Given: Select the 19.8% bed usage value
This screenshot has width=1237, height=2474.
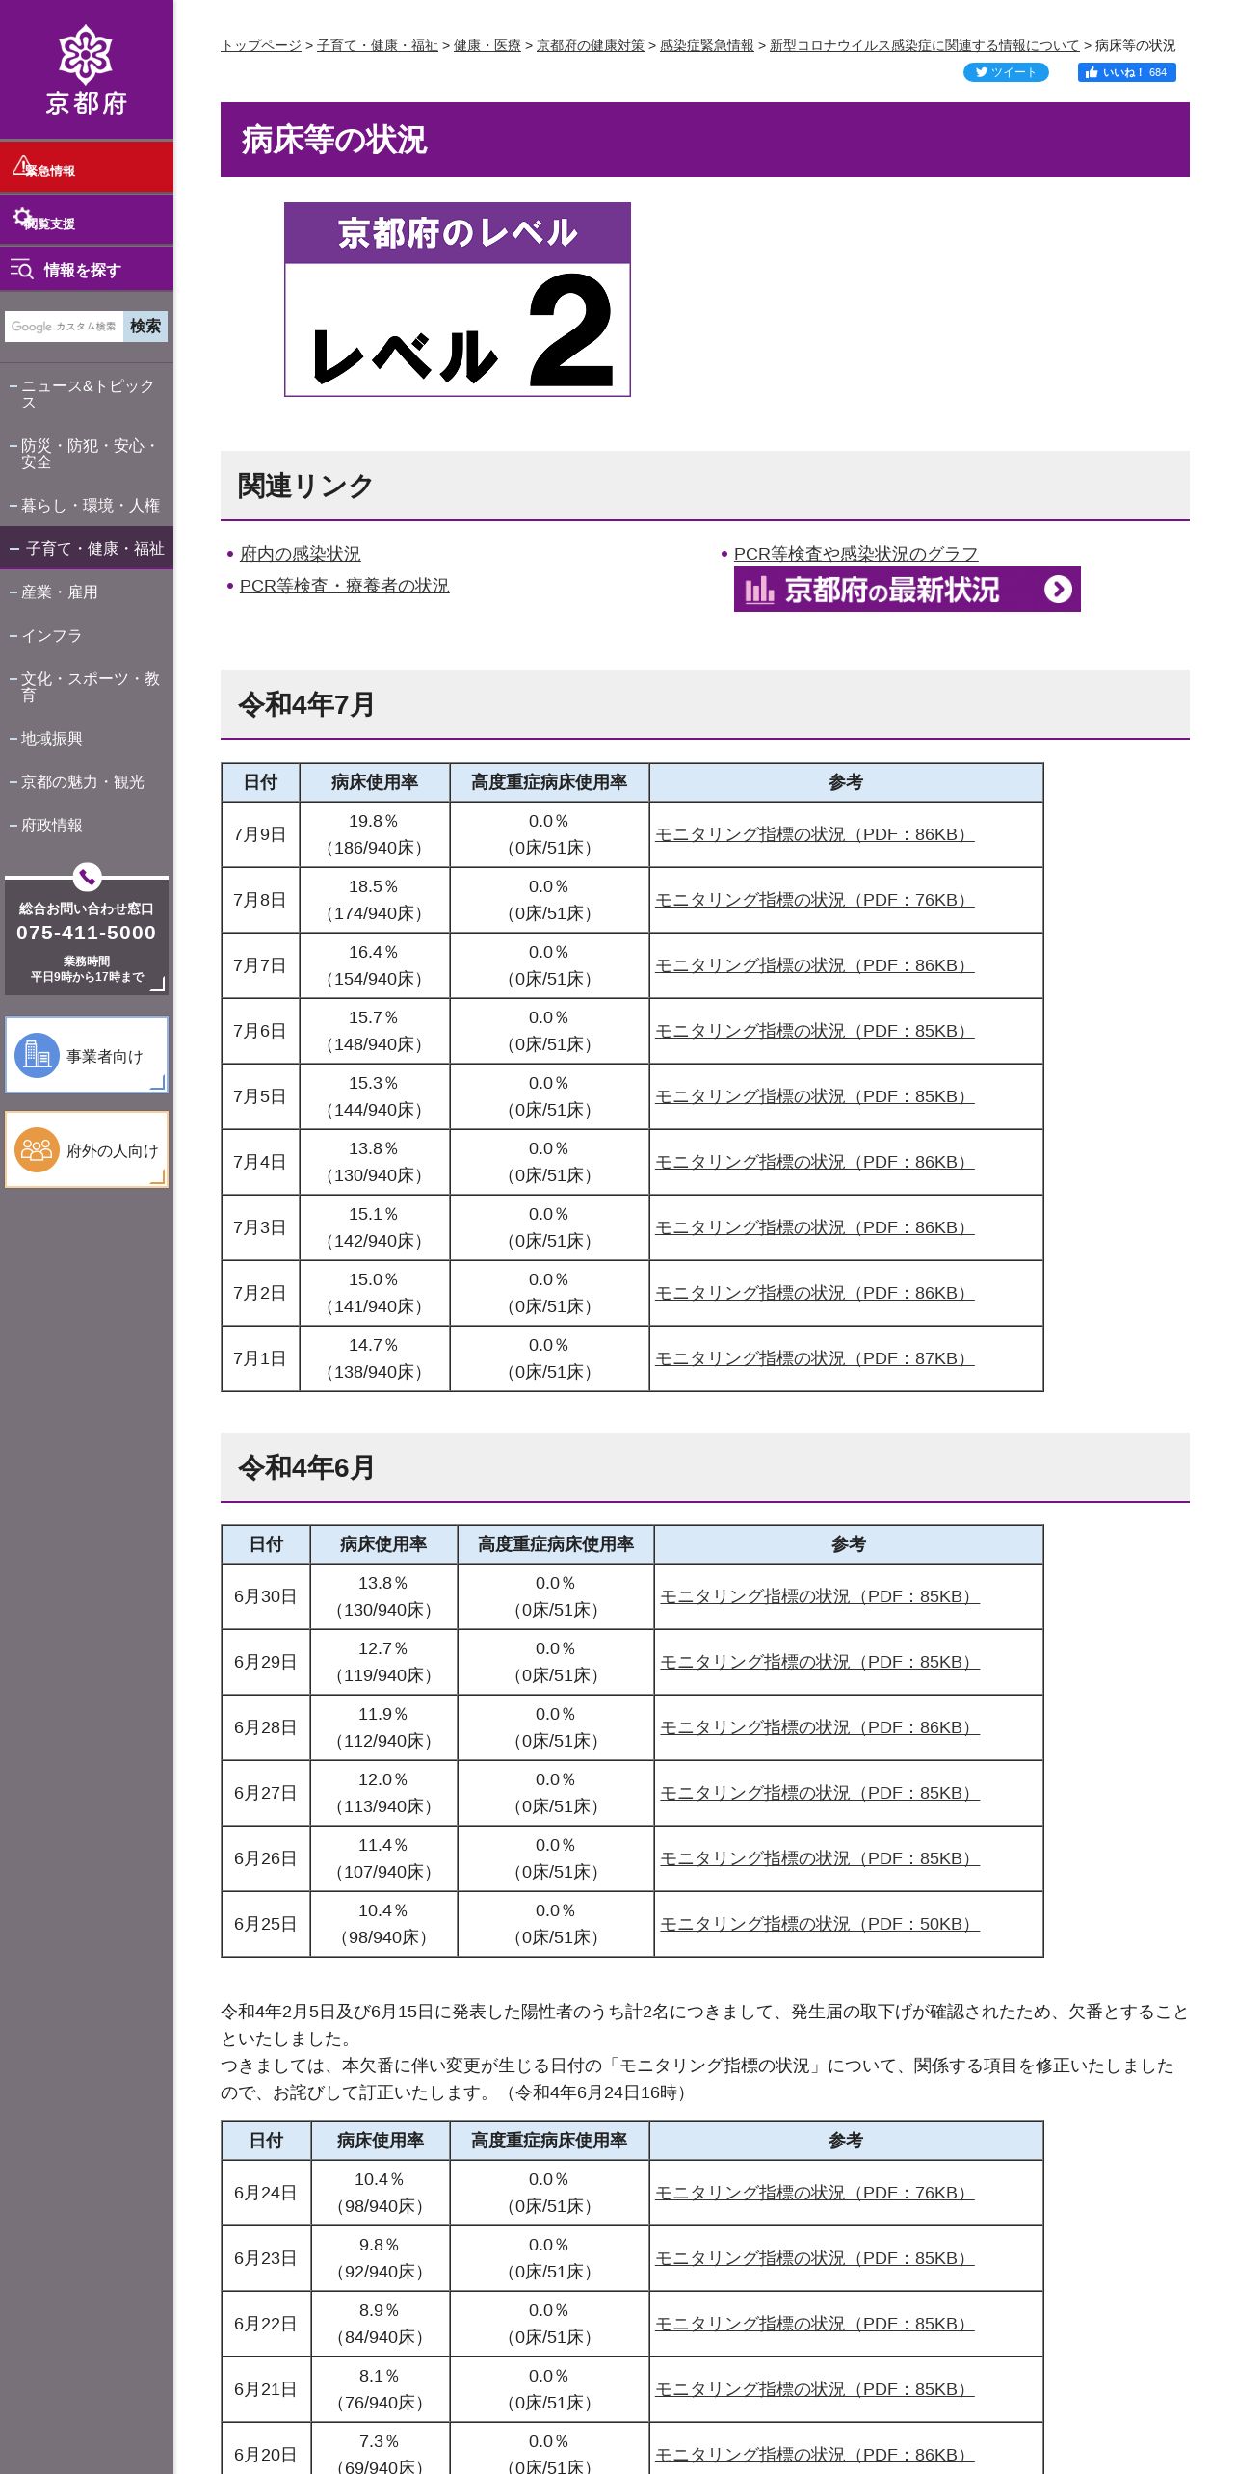Looking at the screenshot, I should [x=374, y=821].
